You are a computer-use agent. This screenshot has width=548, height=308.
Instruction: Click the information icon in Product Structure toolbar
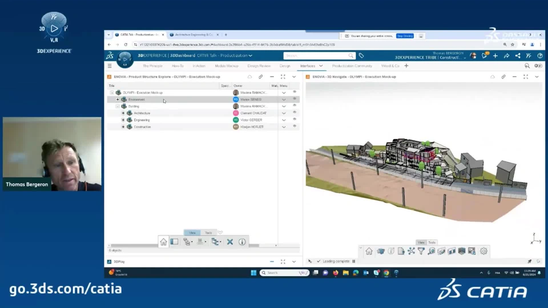point(242,242)
